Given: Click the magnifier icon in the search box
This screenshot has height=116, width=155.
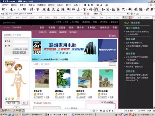Looking at the screenshot, I should (x=101, y=14).
